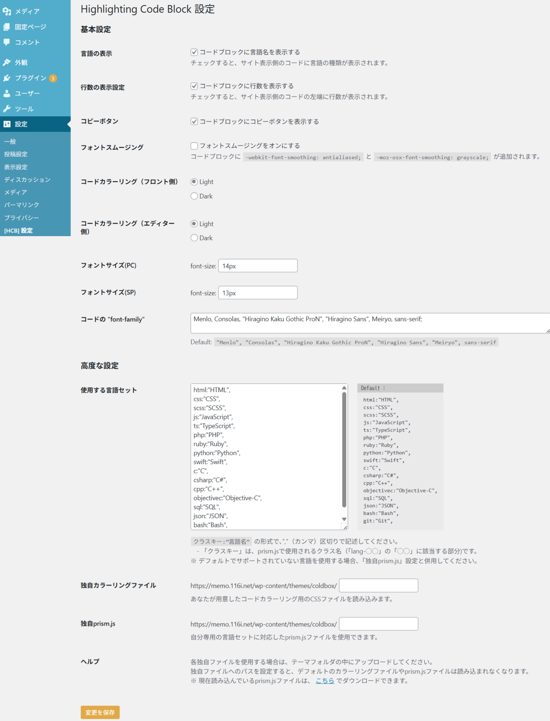Disable line numbers display checkbox

click(x=194, y=86)
